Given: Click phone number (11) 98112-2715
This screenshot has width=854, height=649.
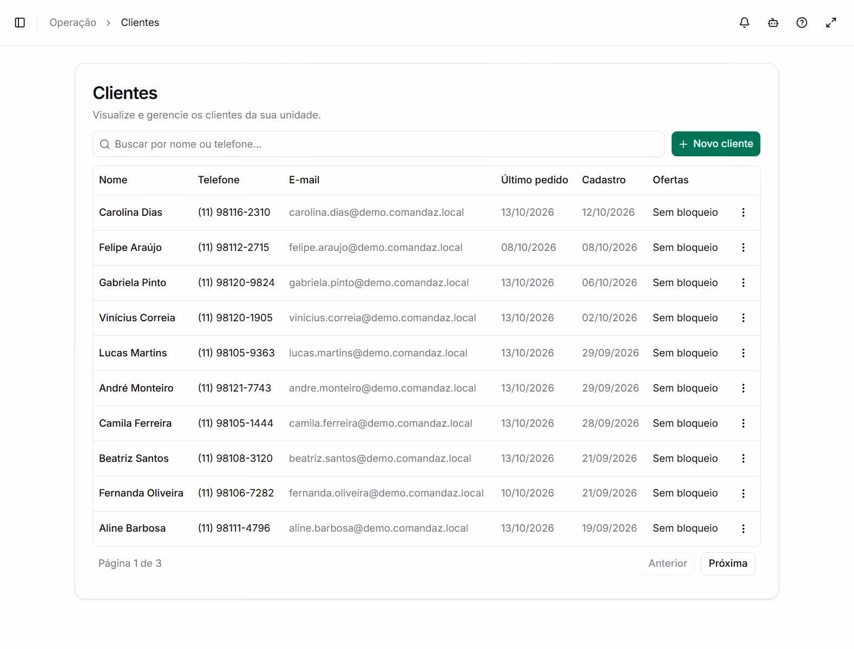Looking at the screenshot, I should click(x=234, y=248).
